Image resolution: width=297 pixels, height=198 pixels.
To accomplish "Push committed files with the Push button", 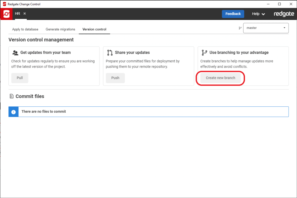I will click(115, 78).
